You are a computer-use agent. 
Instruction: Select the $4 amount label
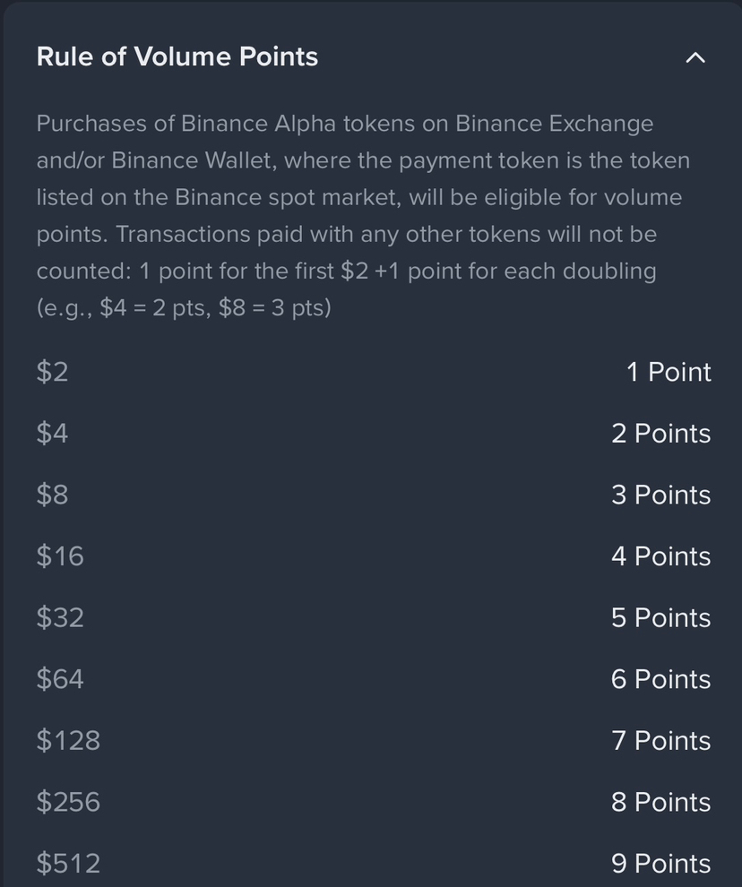click(52, 434)
